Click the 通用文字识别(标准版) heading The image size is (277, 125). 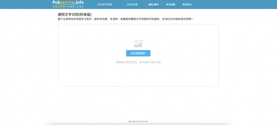(74, 15)
